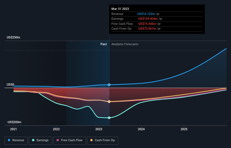Click the US$16.122m revenue value

pos(146,14)
